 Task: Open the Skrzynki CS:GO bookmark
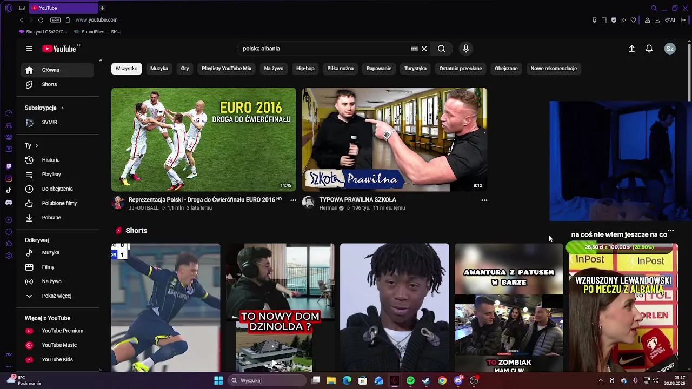coord(43,32)
